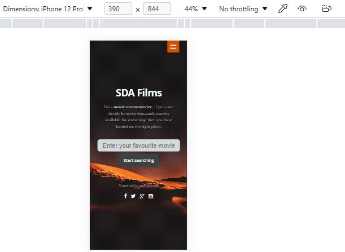
Task: Focus the Enter your favourite movie field
Action: click(138, 145)
